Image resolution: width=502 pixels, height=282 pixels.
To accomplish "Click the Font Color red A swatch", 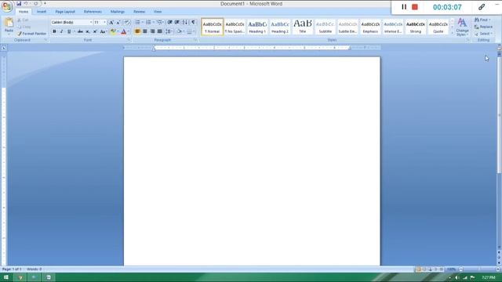I will pyautogui.click(x=124, y=31).
